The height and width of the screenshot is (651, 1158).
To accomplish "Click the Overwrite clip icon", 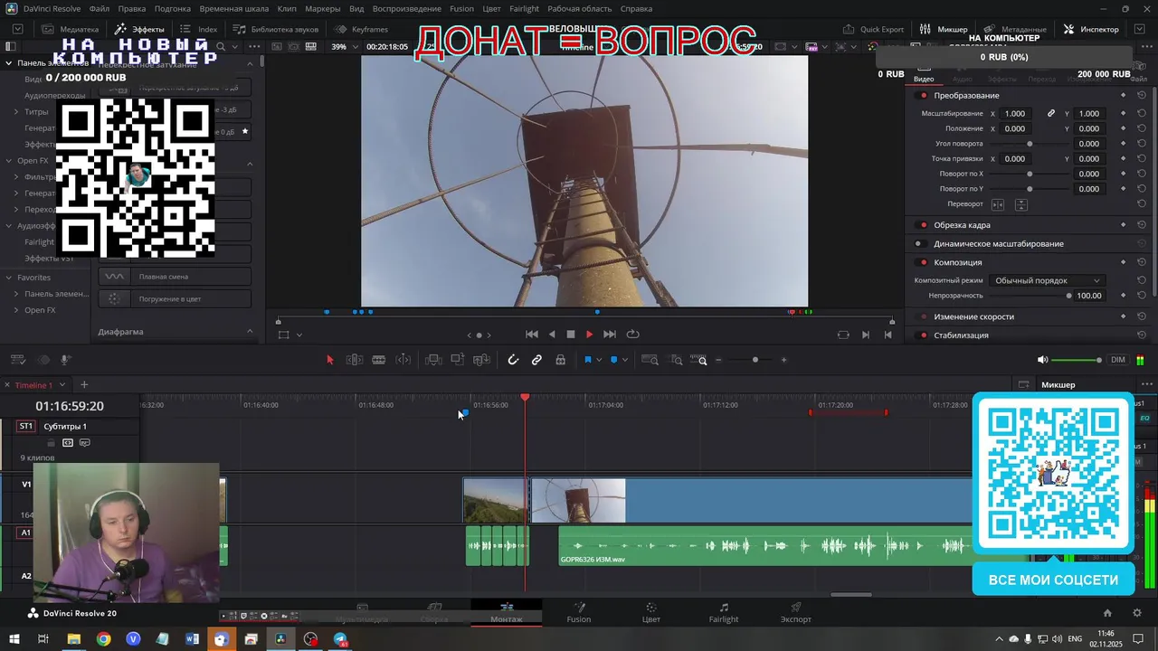I will coord(458,360).
